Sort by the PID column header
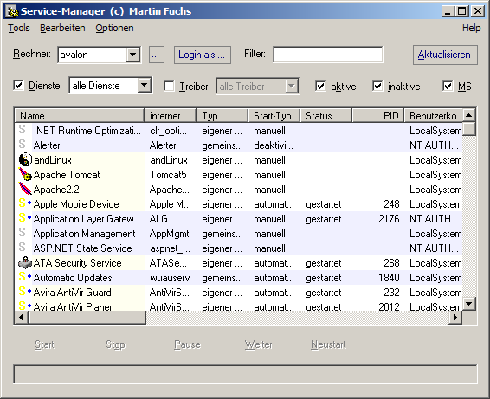This screenshot has width=490, height=399. [x=377, y=116]
